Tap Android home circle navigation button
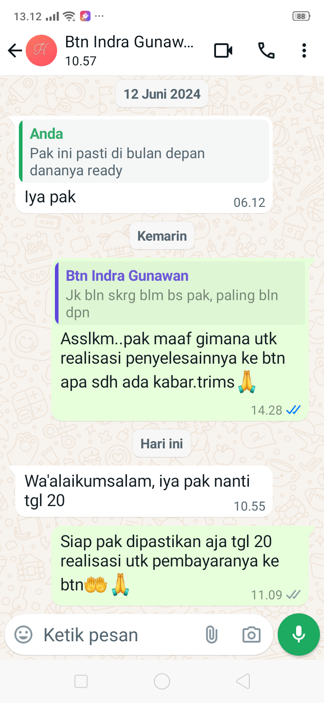Screen dimensions: 324x703 [x=162, y=681]
